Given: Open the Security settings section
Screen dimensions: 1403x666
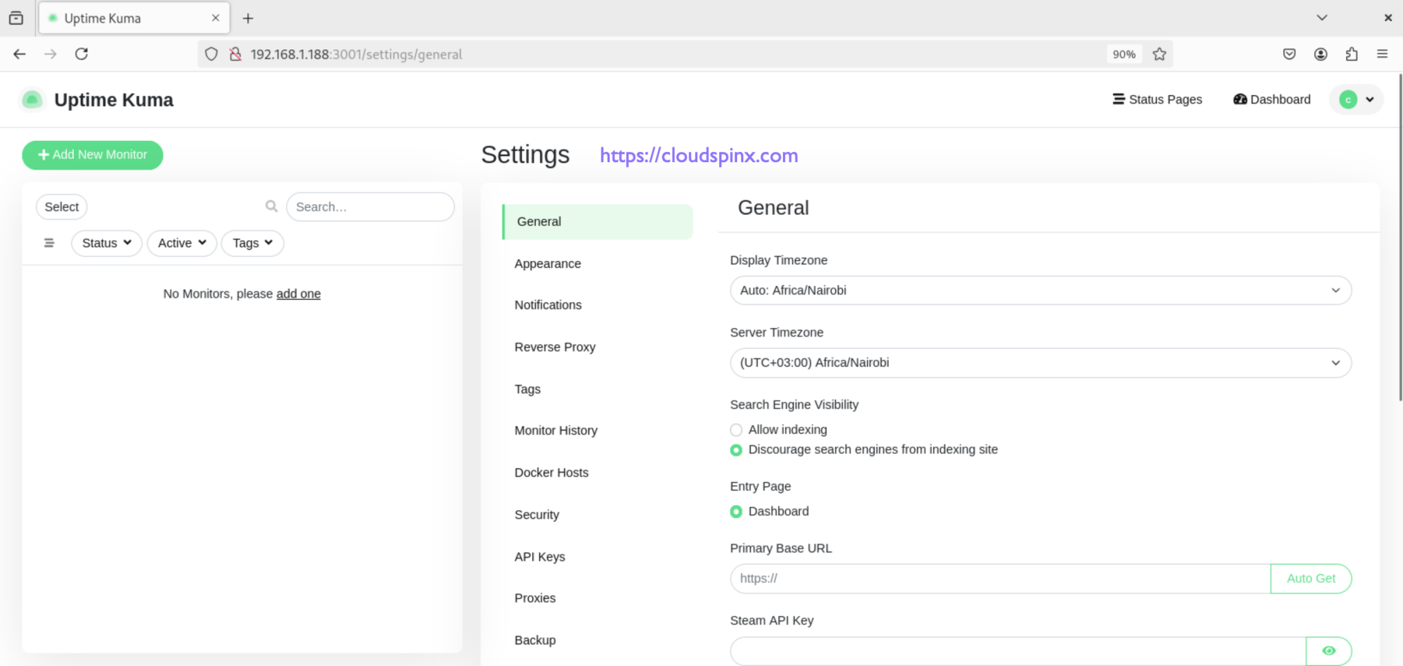Looking at the screenshot, I should (x=537, y=514).
